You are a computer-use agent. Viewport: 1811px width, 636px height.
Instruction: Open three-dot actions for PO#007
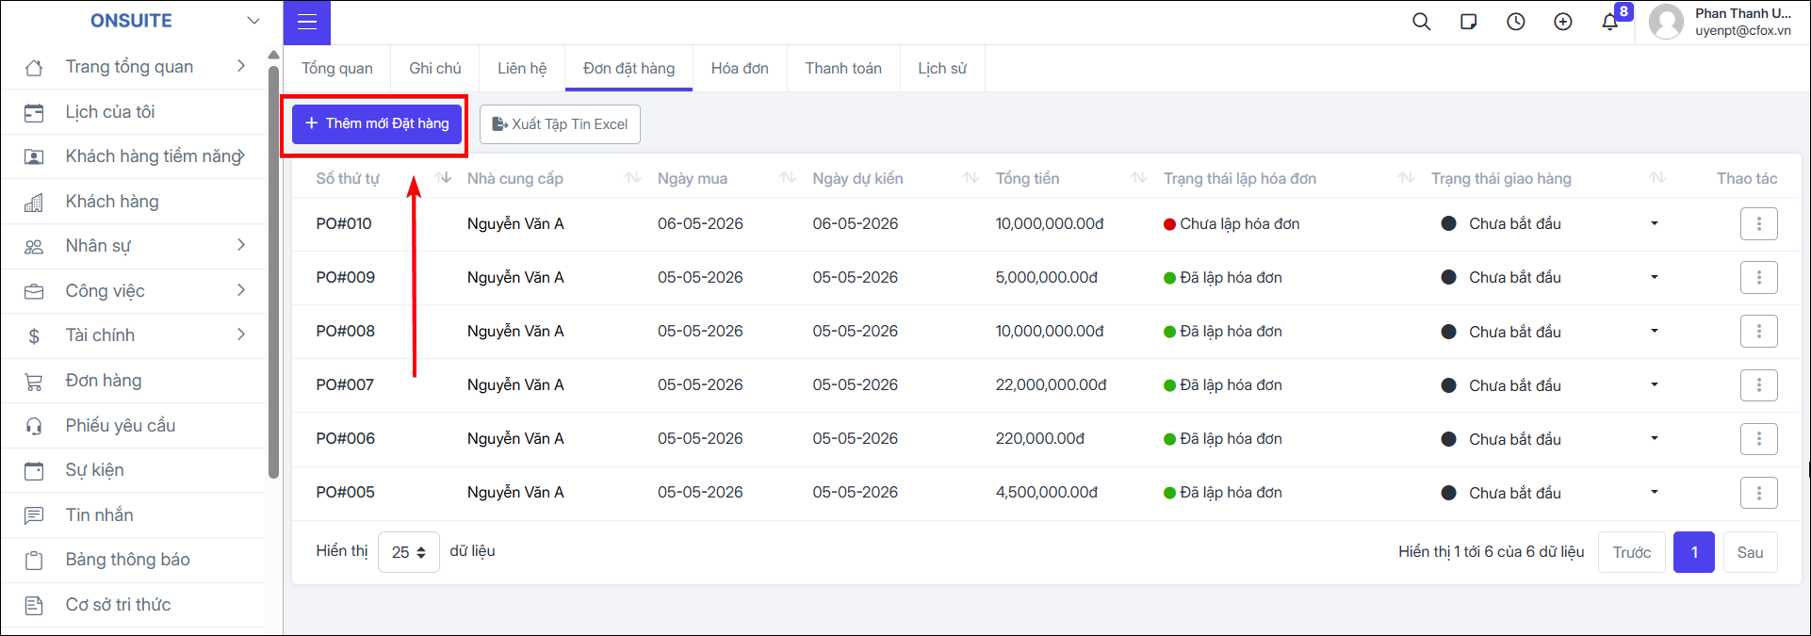tap(1758, 385)
